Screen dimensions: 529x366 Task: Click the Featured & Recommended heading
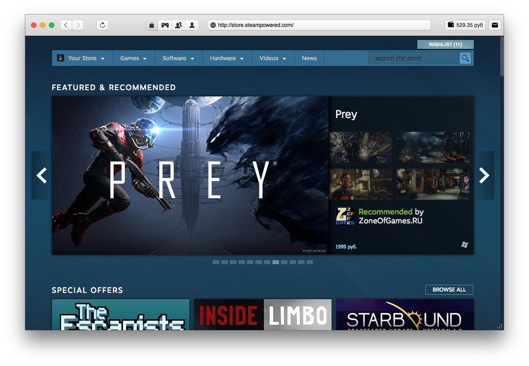(x=114, y=87)
